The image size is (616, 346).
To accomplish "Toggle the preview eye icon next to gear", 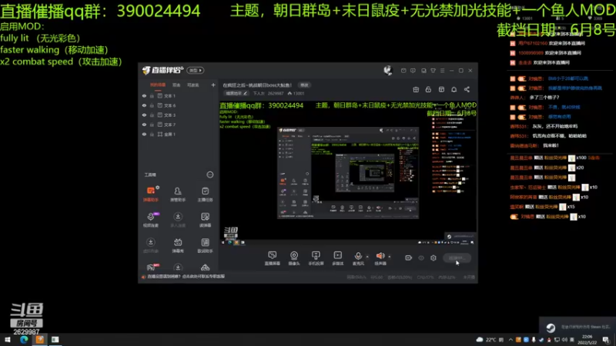I will tap(421, 258).
